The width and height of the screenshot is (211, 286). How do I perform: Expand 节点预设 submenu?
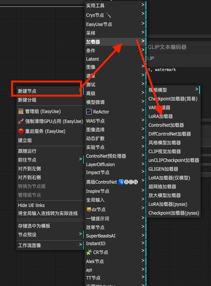pyautogui.click(x=50, y=234)
